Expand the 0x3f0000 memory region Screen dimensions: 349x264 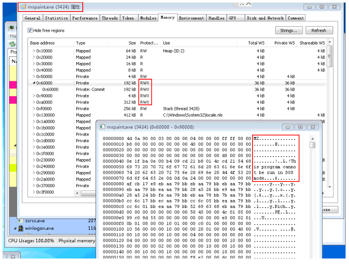click(34, 192)
